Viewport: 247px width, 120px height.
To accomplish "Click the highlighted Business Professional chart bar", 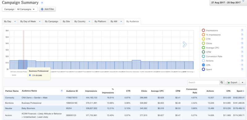I will [23, 64].
